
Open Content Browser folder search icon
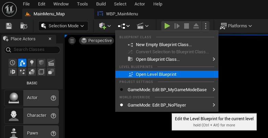24,26
